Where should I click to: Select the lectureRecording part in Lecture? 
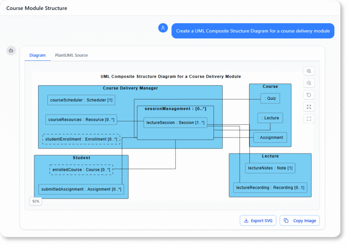click(x=270, y=187)
